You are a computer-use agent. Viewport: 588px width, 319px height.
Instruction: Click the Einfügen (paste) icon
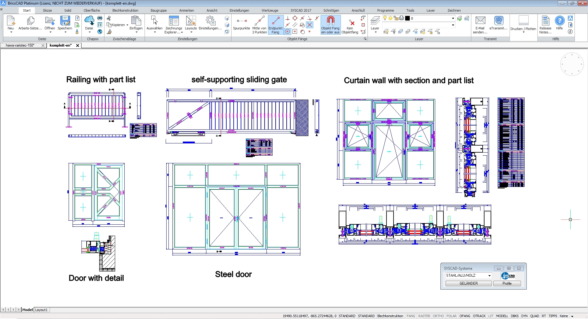click(136, 21)
